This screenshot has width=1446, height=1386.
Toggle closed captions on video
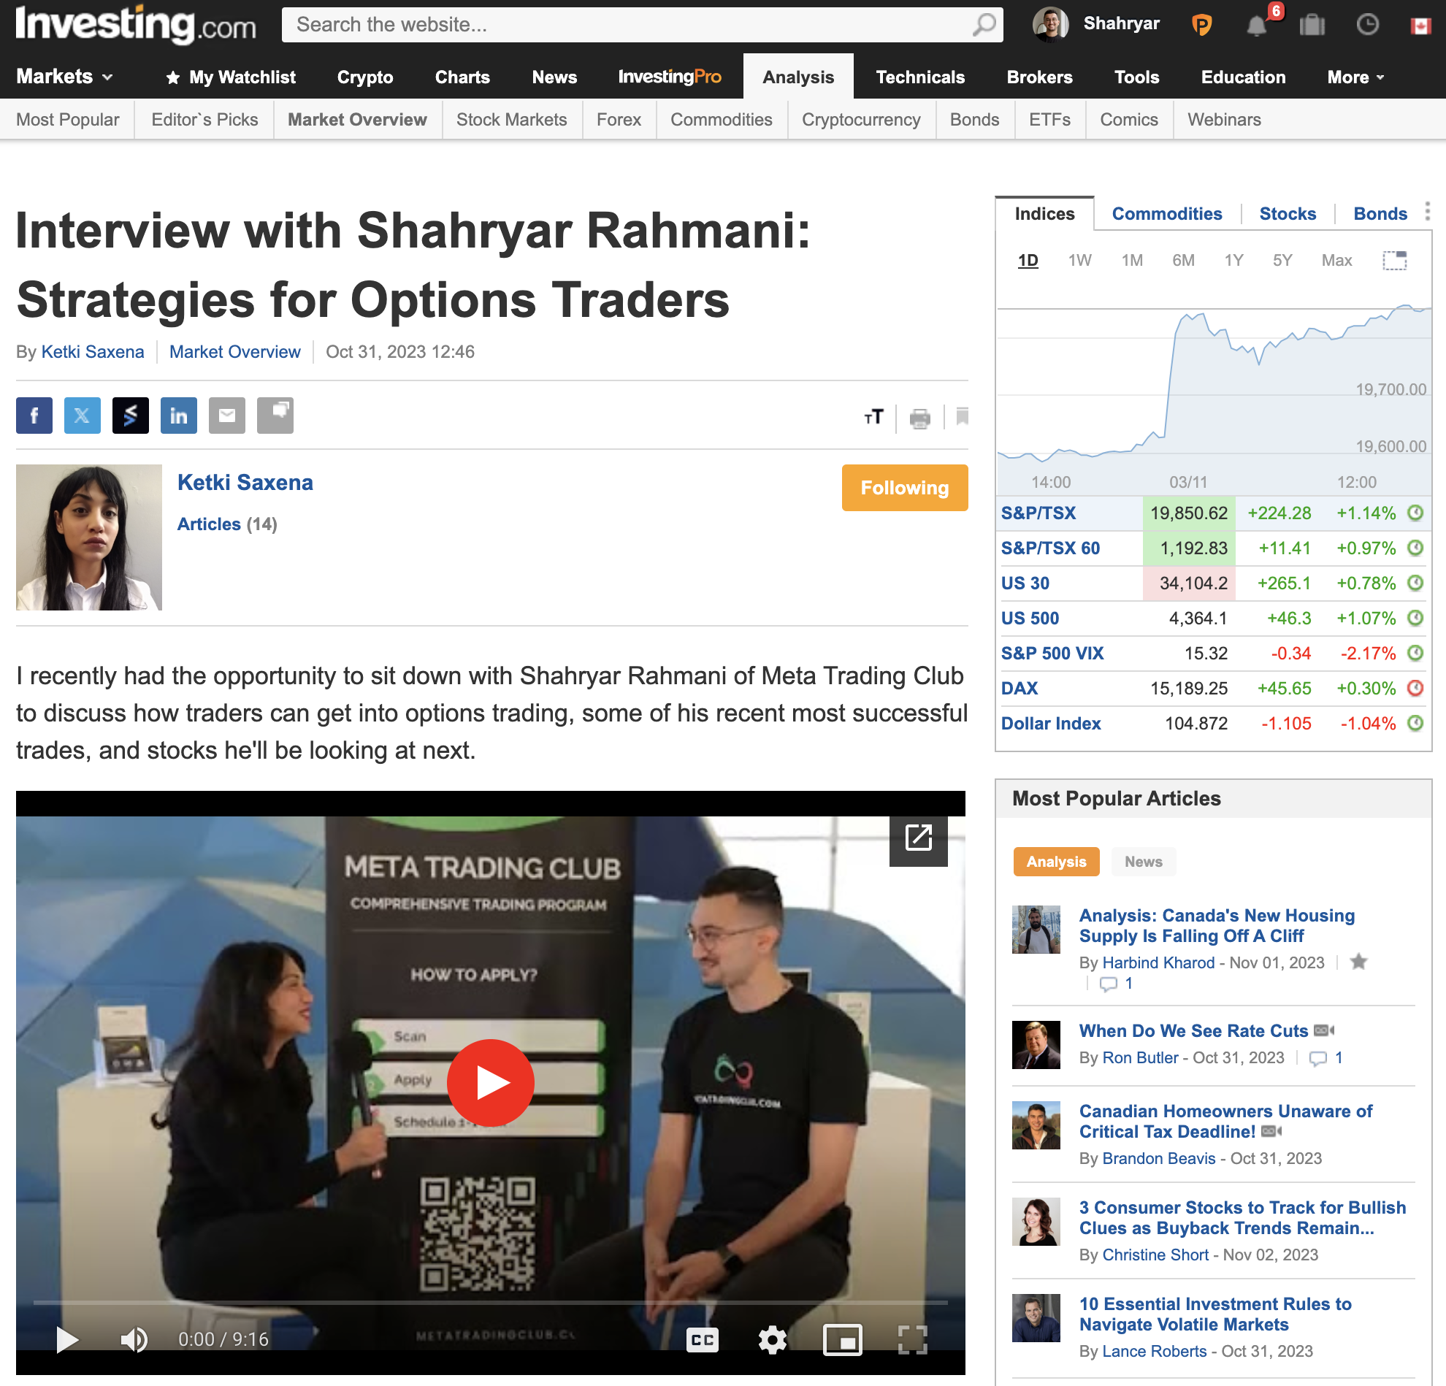(x=703, y=1339)
